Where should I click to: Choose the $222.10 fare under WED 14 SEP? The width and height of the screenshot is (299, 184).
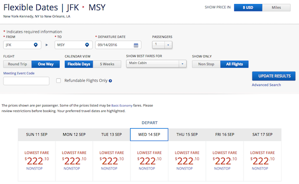pyautogui.click(x=149, y=161)
